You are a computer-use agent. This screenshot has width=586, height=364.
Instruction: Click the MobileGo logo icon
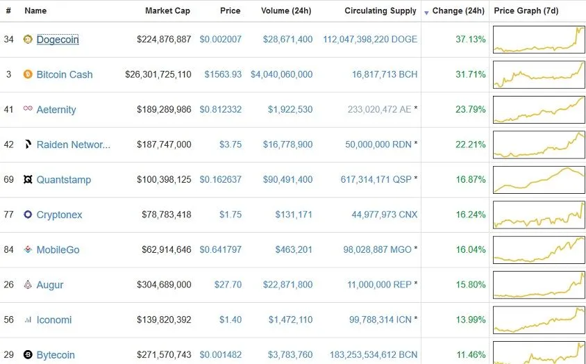[x=28, y=249]
